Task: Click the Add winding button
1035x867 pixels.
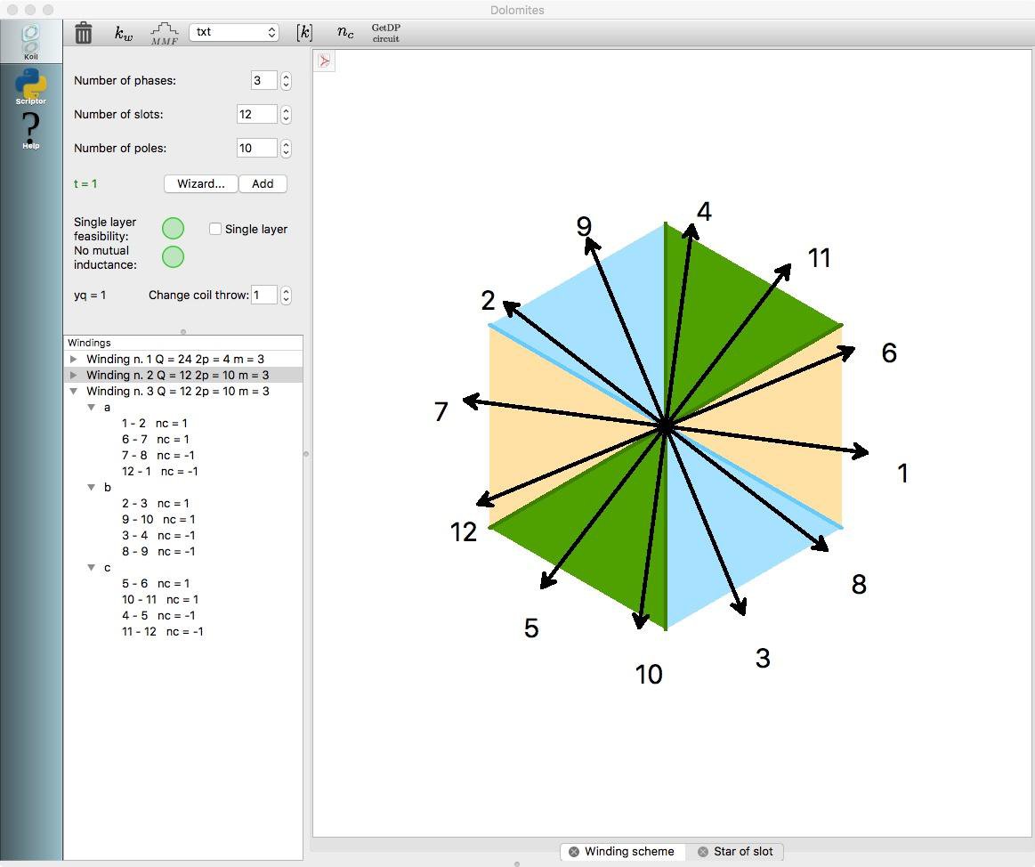Action: coord(263,183)
